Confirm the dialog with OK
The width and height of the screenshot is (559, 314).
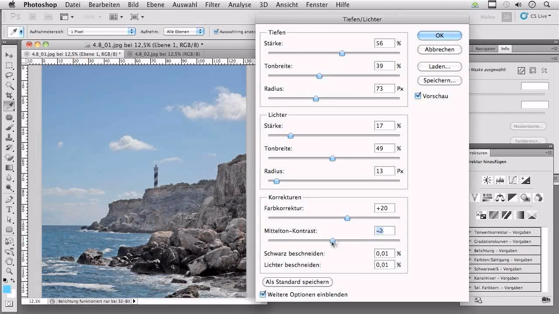[439, 35]
